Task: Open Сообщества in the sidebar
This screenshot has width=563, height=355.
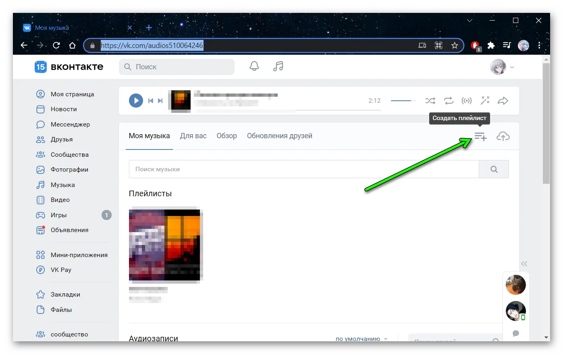Action: pyautogui.click(x=69, y=155)
